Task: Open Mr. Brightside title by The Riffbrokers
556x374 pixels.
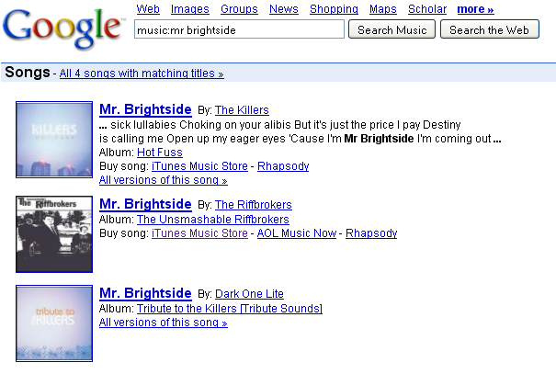Action: click(x=145, y=204)
